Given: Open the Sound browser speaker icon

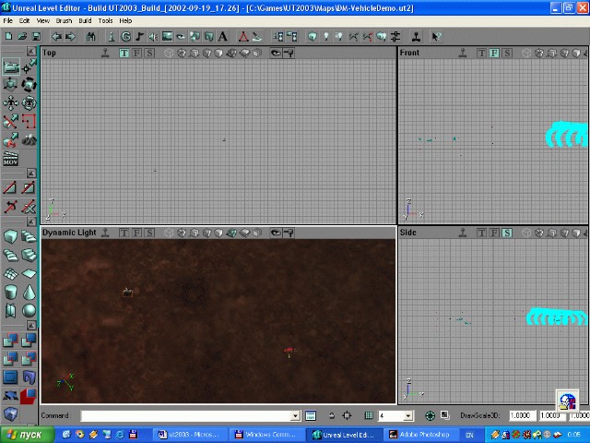Looking at the screenshot, I should tap(153, 37).
